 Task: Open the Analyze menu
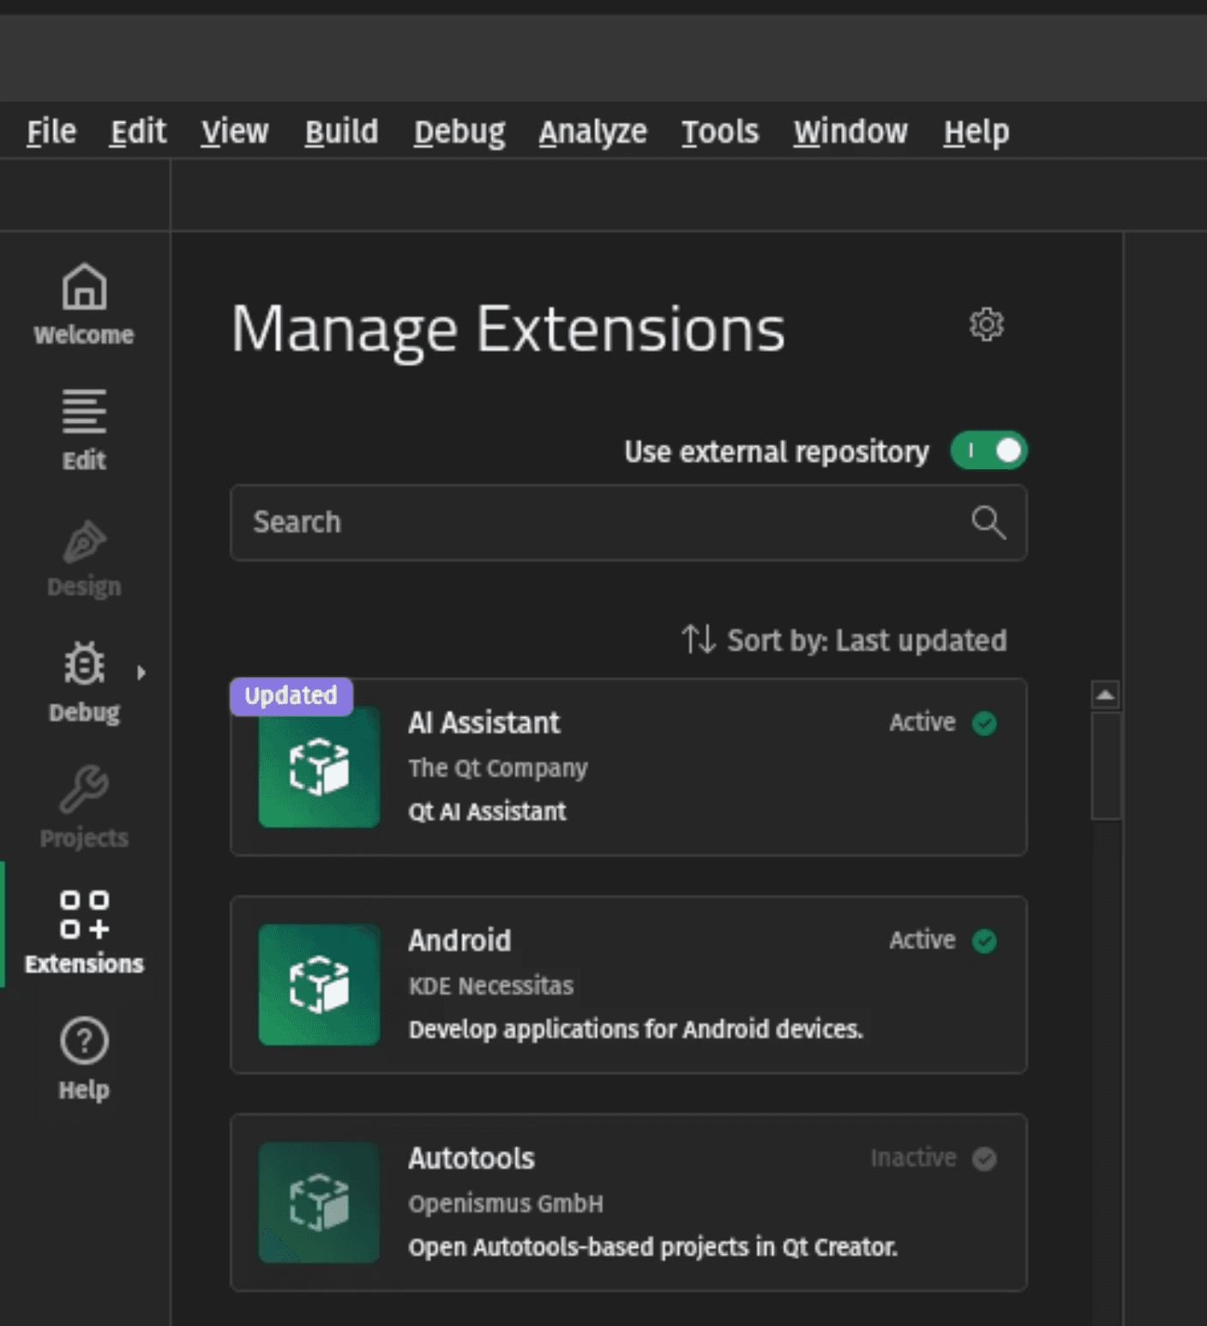click(x=592, y=132)
